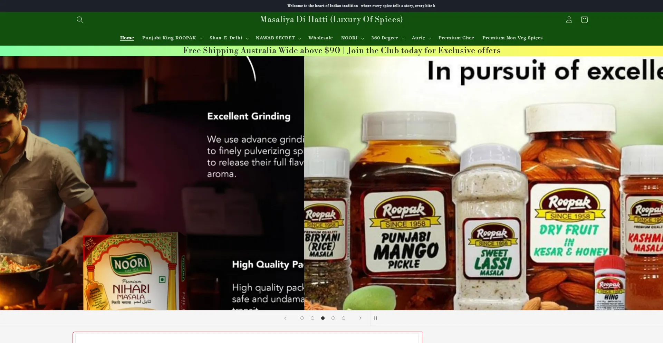Click the Masaliya Di Hatti store title

click(x=331, y=19)
